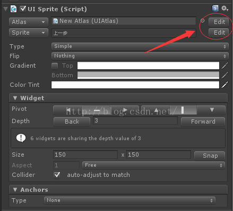The height and width of the screenshot is (211, 233).
Task: Click Edit button for the Sprite
Action: (219, 33)
